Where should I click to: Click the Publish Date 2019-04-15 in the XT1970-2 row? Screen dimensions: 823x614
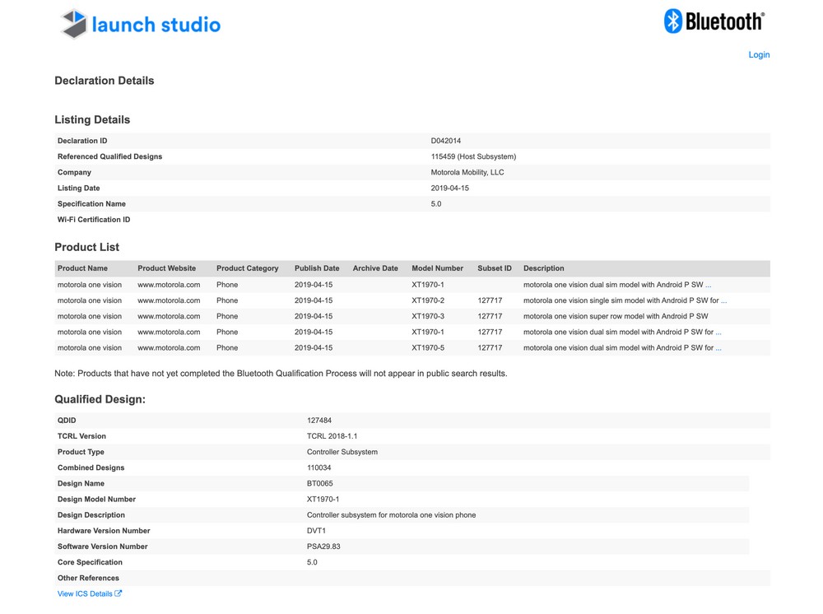(314, 300)
